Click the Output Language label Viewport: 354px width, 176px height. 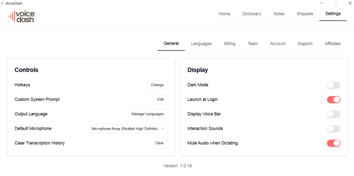tap(31, 114)
